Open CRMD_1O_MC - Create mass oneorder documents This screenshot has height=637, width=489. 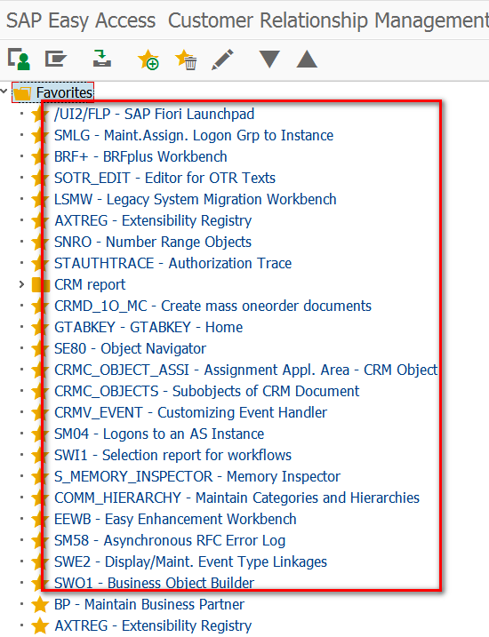click(213, 306)
